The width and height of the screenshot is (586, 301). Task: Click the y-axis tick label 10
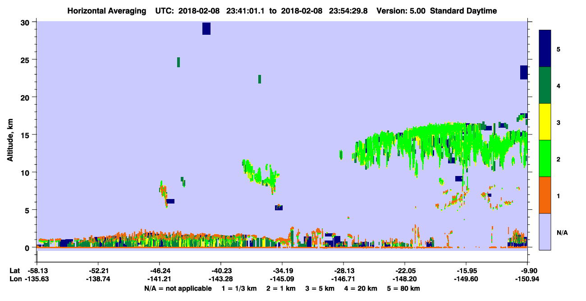pyautogui.click(x=26, y=172)
